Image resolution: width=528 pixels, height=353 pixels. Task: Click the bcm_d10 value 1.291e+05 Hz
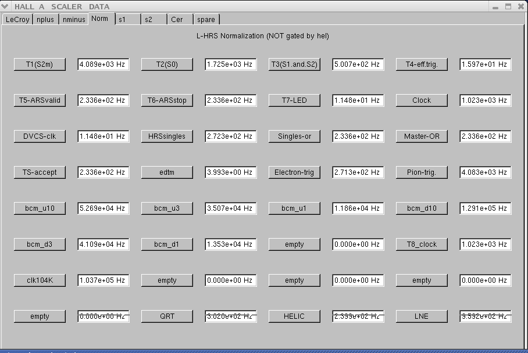coord(485,208)
